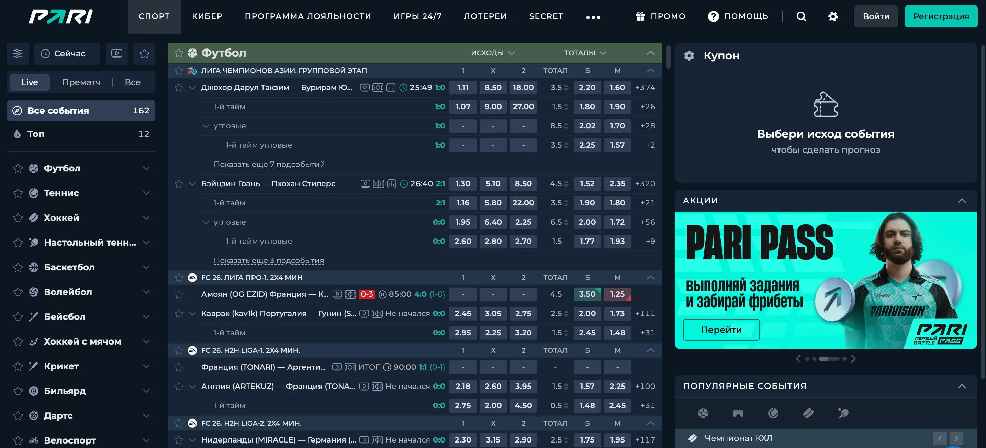Open video stream for Каврак (kav1k) match
The height and width of the screenshot is (448, 986).
(x=364, y=313)
